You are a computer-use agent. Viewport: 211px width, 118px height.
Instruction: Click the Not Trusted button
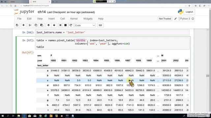(x=165, y=19)
